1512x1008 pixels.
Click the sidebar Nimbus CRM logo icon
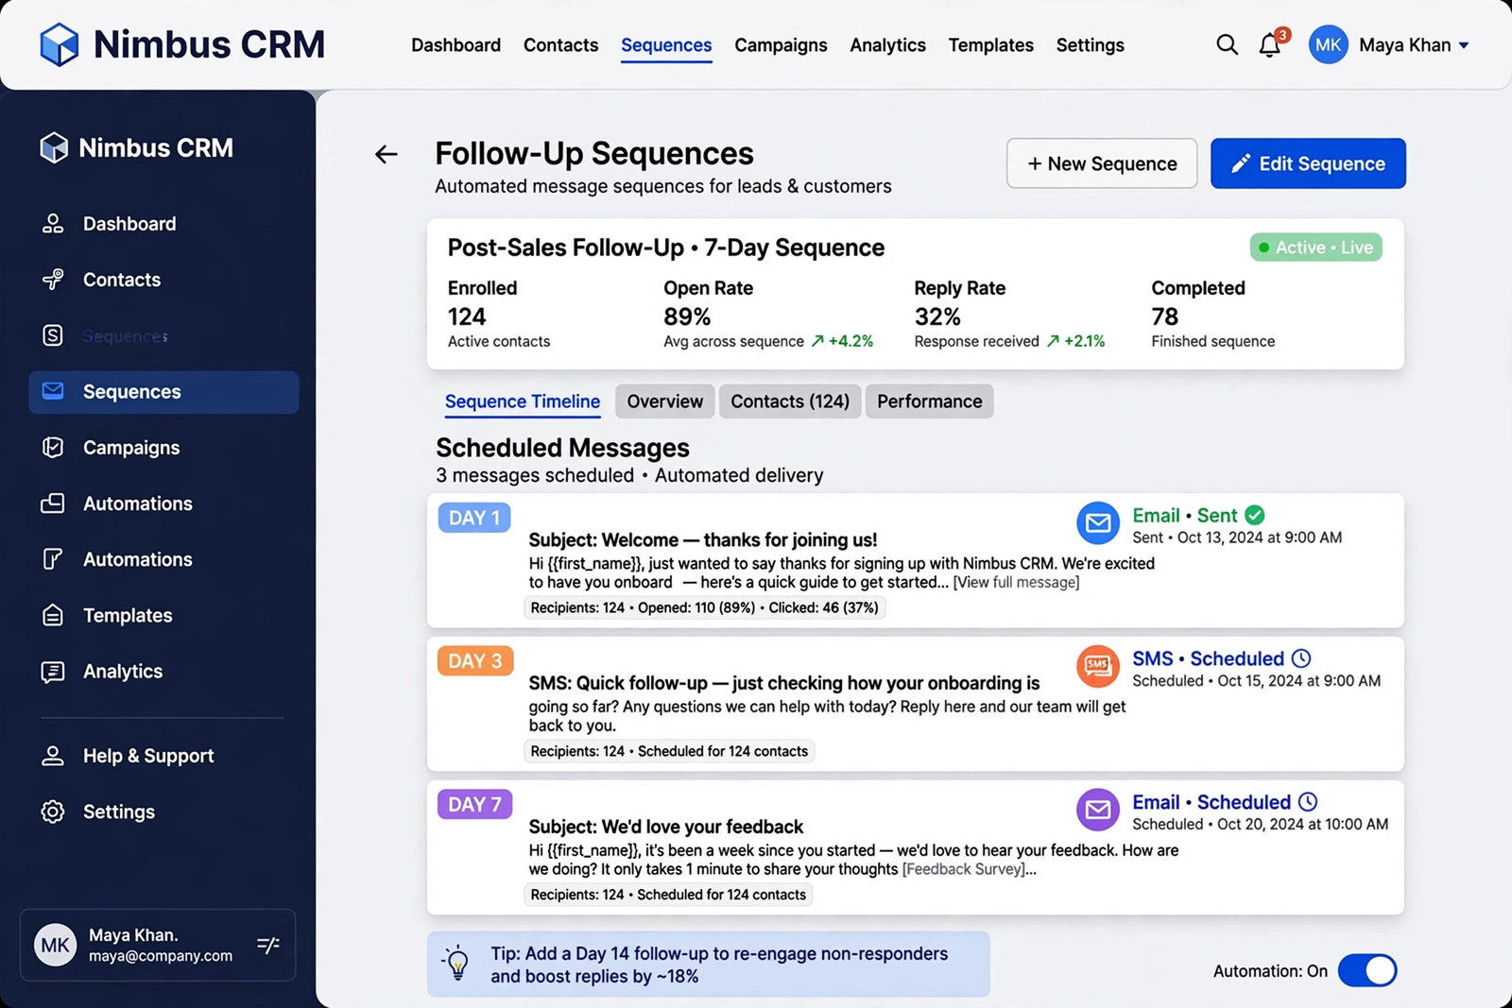54,147
